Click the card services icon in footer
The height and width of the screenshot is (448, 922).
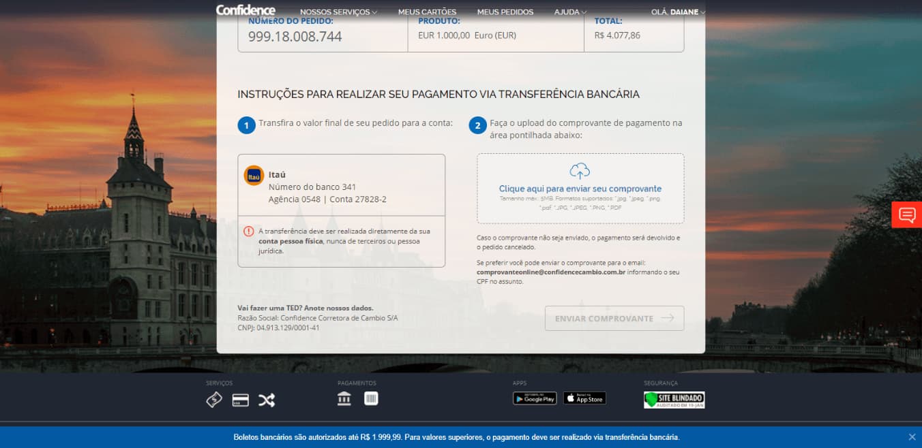(240, 400)
